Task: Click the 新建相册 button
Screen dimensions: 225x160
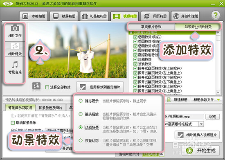Action: coord(178,99)
